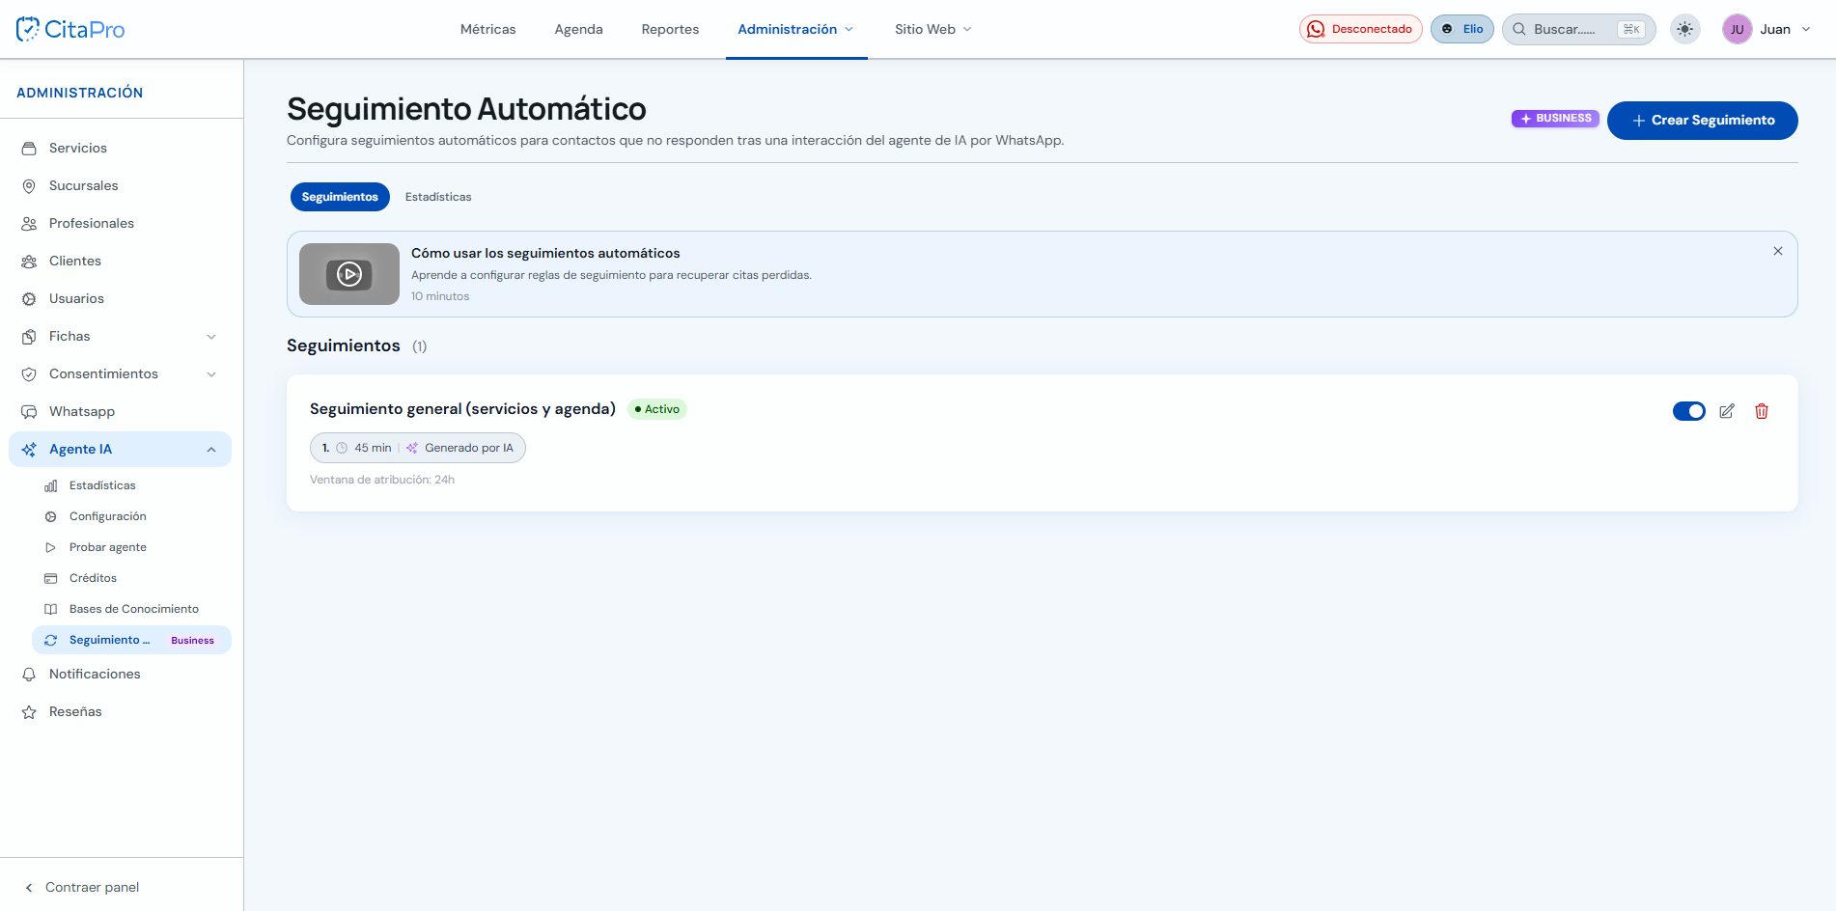
Task: Click the Notificaciones bell icon
Action: [29, 675]
